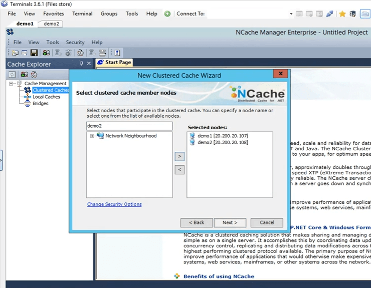Open Terminals Favorites menu
The width and height of the screenshot is (371, 288).
click(x=54, y=14)
